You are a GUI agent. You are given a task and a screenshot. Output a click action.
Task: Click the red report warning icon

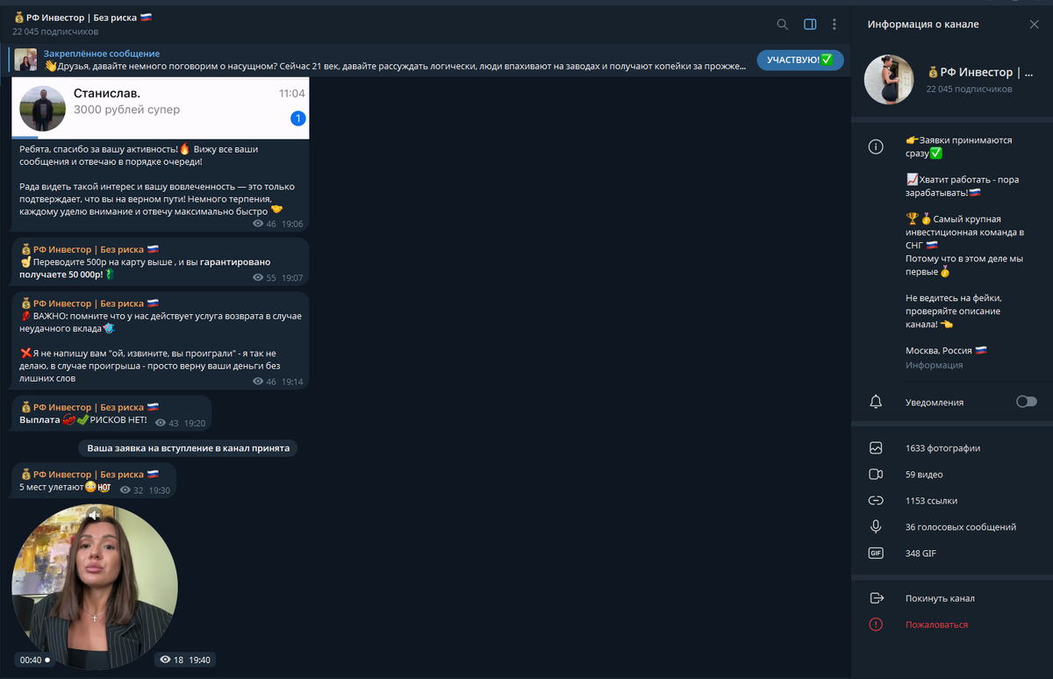[x=876, y=625]
